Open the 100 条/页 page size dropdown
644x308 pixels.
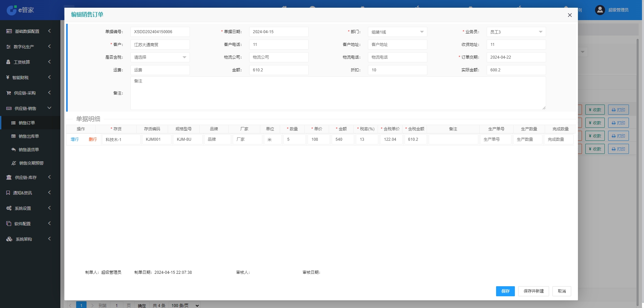point(185,305)
